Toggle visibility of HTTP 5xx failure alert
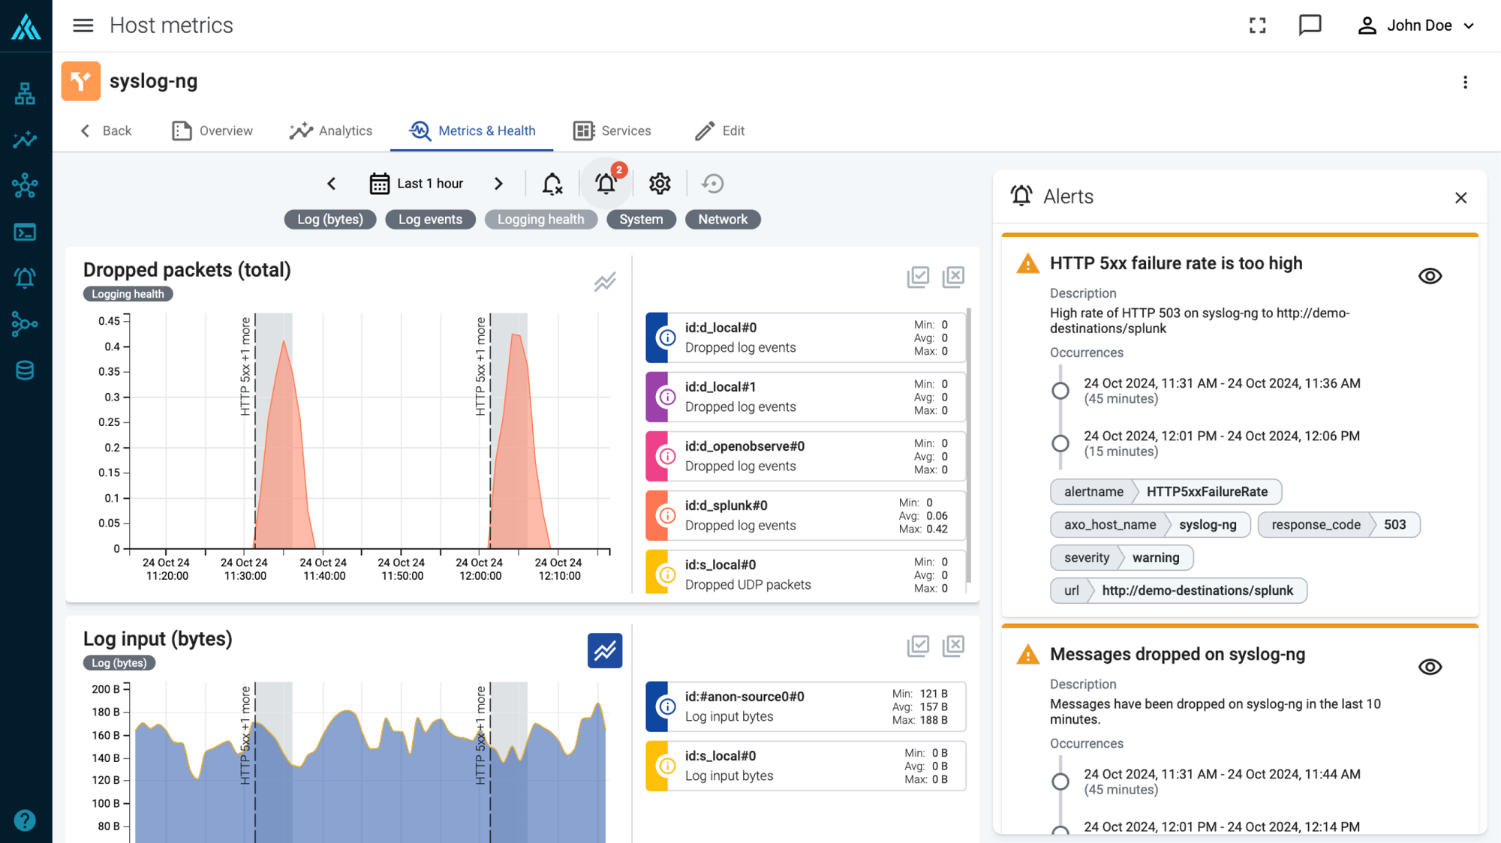The width and height of the screenshot is (1501, 843). 1430,276
